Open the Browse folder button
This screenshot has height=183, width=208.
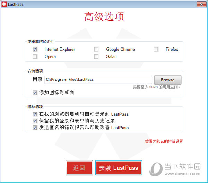pos(167,80)
